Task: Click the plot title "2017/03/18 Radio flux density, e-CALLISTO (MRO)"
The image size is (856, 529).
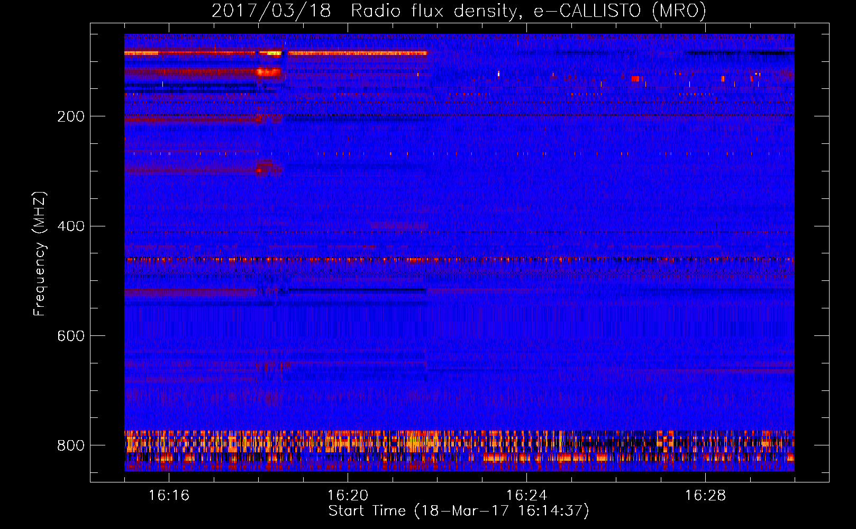Action: pyautogui.click(x=459, y=11)
